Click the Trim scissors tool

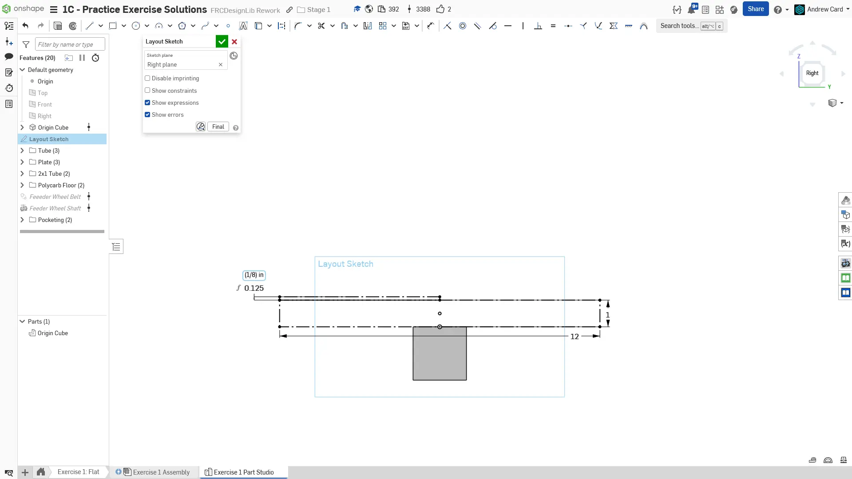pos(321,26)
